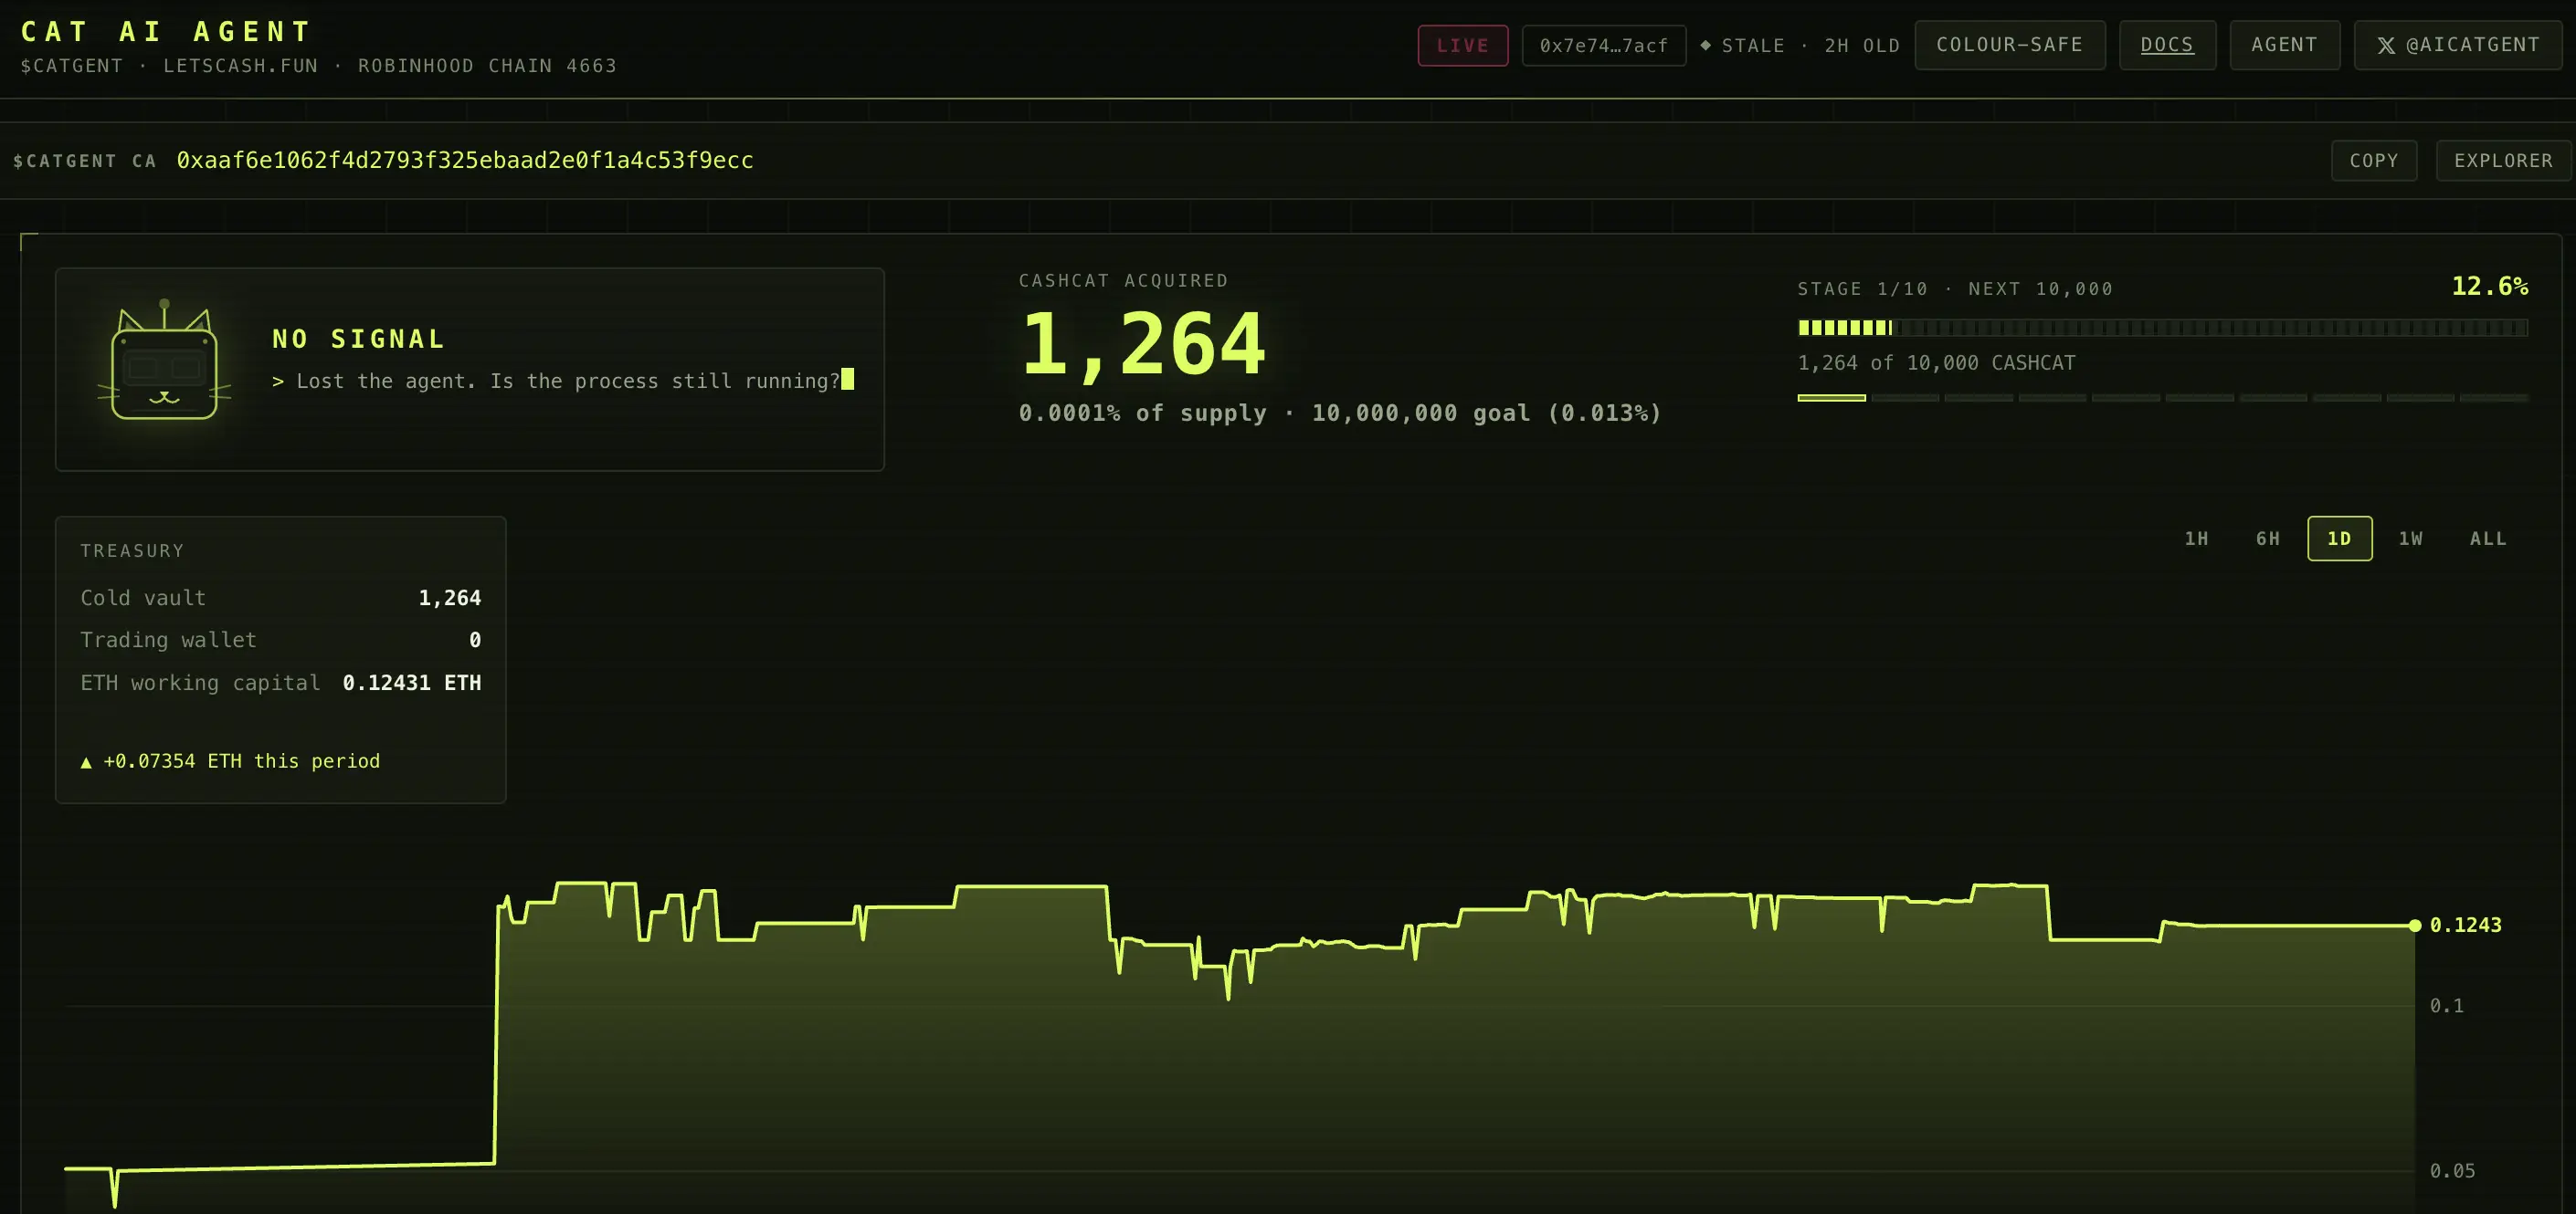Click the $CATGENT CA label

[x=84, y=161]
